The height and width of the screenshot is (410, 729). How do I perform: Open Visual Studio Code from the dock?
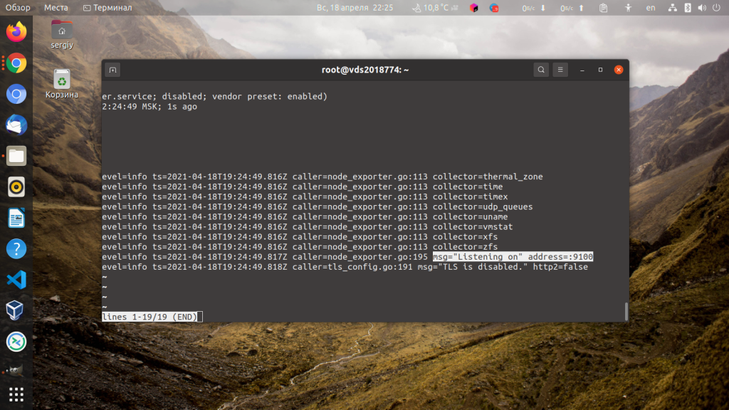(16, 280)
